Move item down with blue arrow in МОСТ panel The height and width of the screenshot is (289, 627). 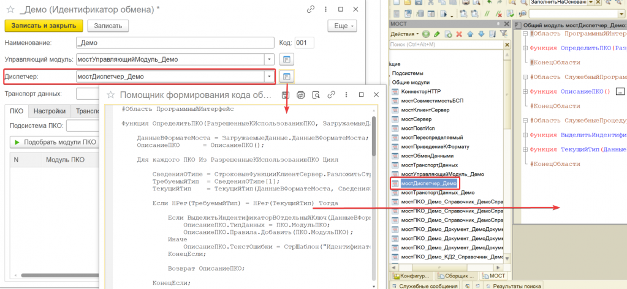(482, 34)
